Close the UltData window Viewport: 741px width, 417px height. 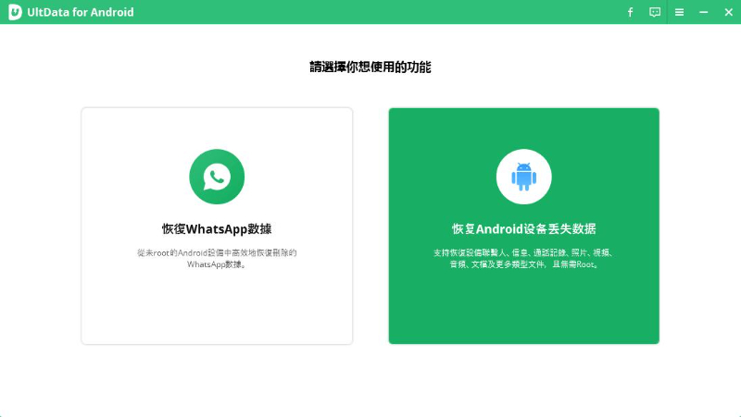pos(728,12)
